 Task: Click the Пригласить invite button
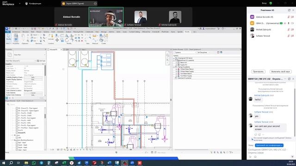click(258, 71)
